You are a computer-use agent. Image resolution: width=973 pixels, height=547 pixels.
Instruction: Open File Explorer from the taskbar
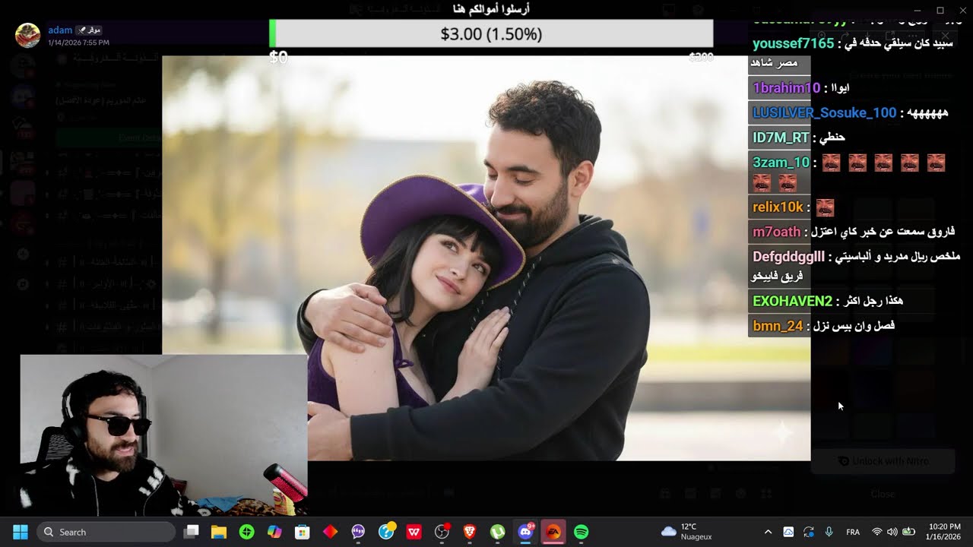pos(219,532)
